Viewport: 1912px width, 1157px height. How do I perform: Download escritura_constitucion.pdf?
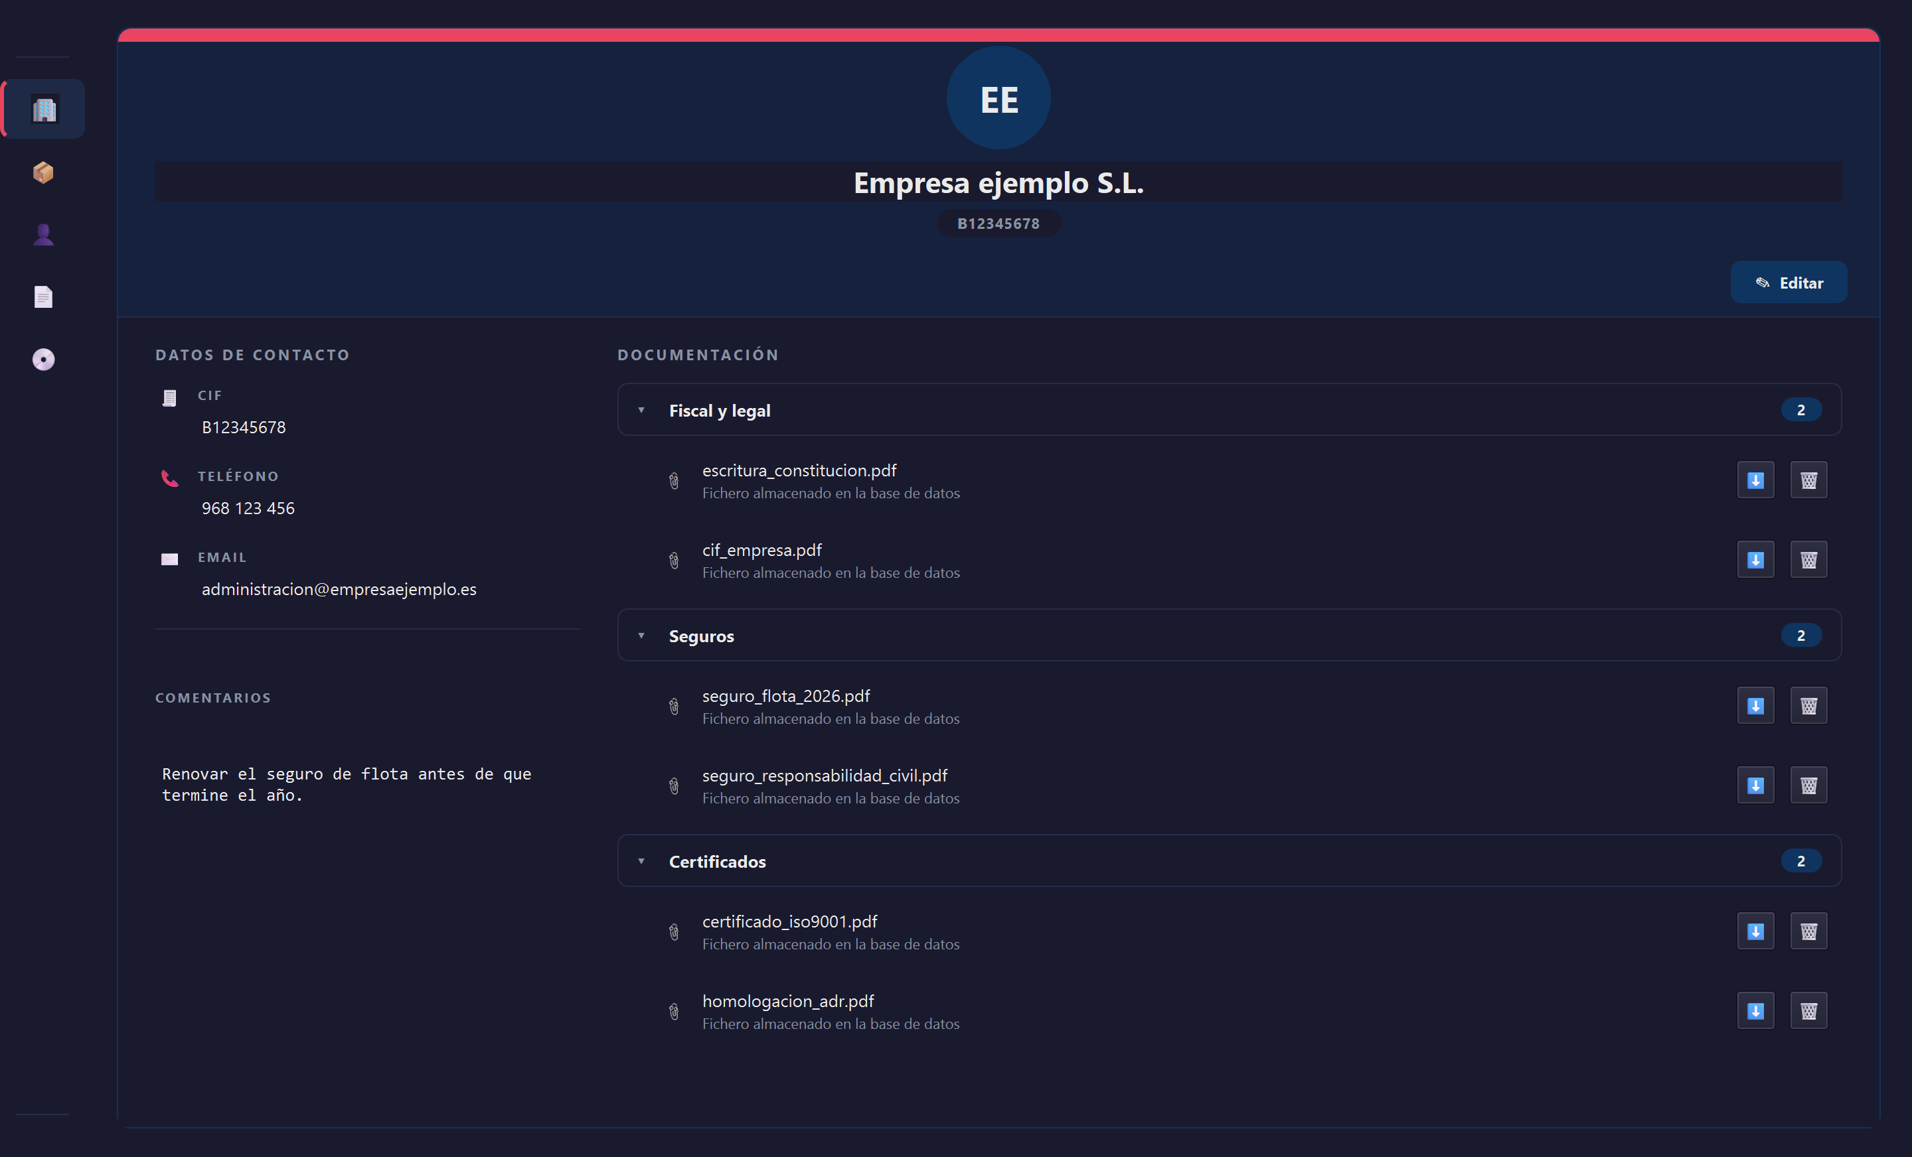1755,480
